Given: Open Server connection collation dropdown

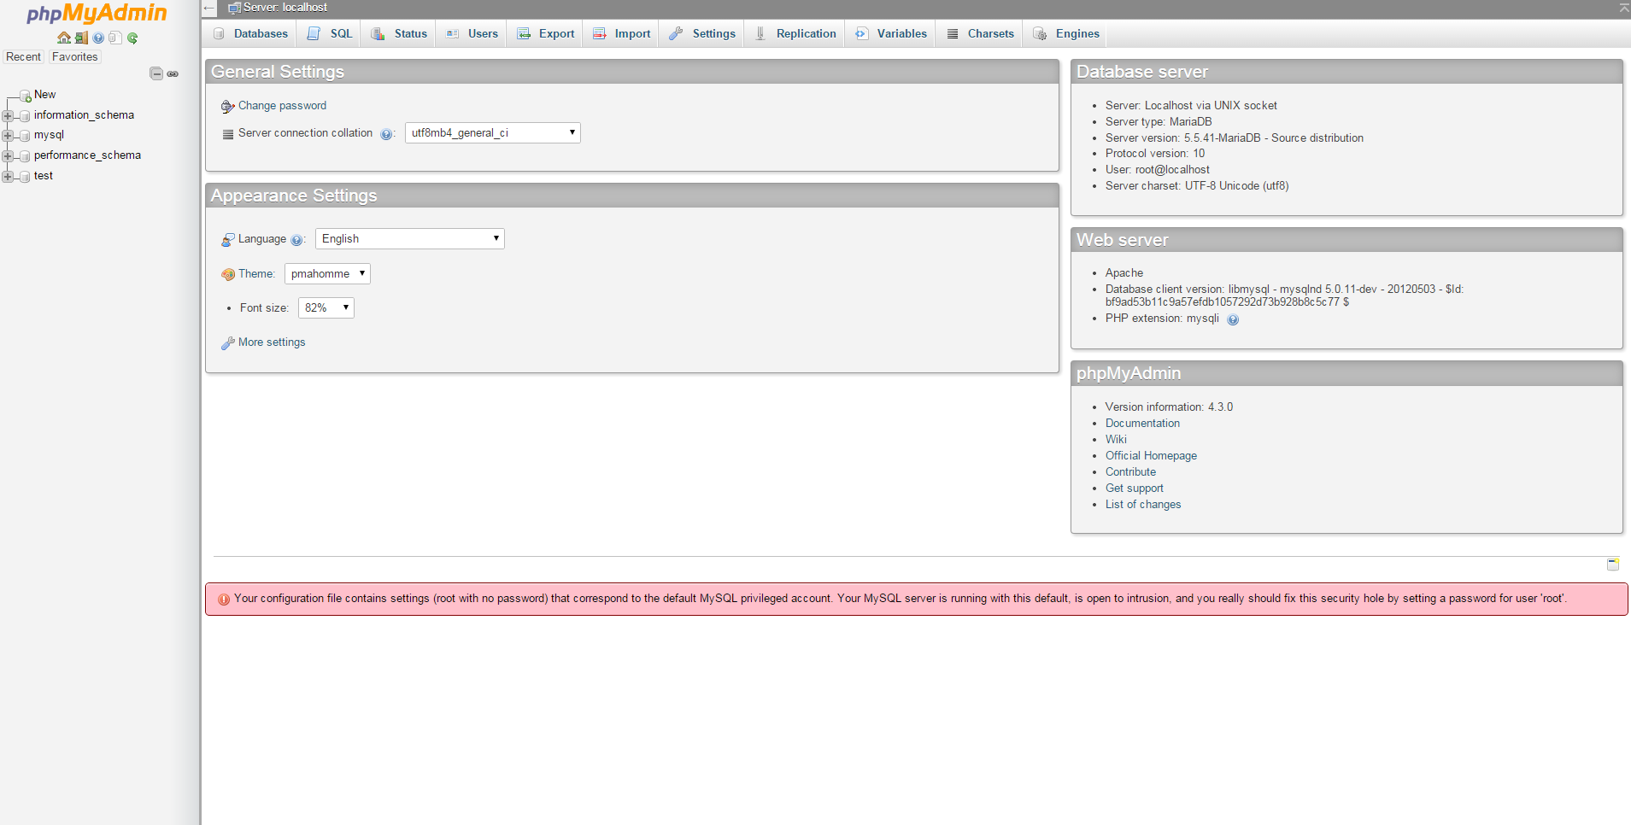Looking at the screenshot, I should point(493,132).
